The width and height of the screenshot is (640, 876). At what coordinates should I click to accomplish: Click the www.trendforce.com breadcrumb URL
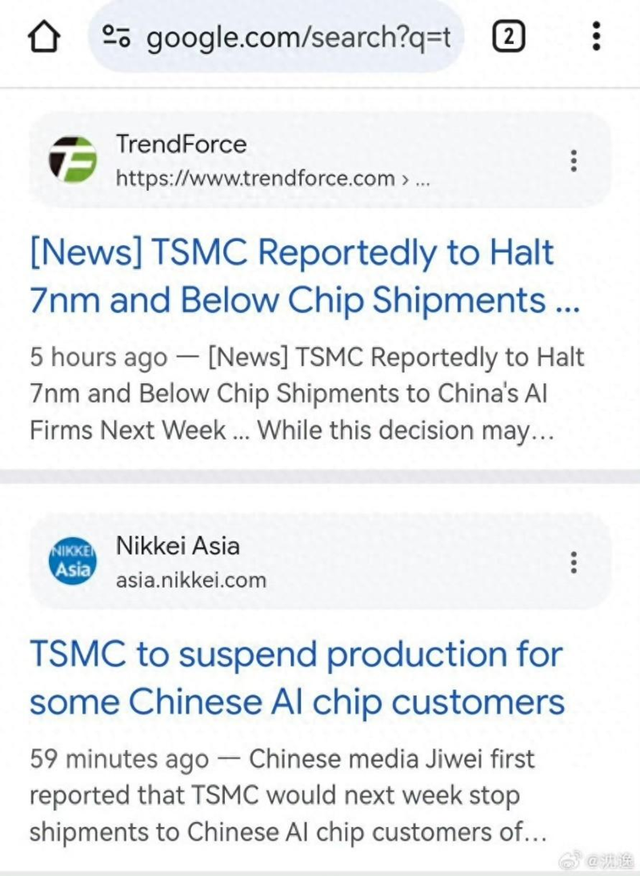coord(256,178)
